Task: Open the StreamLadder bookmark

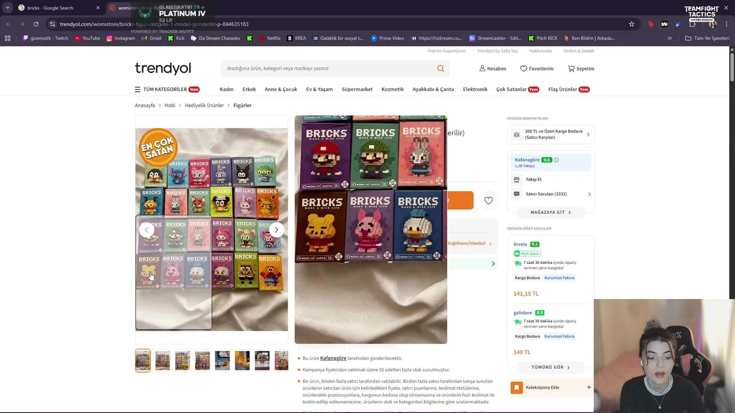Action: pos(495,38)
